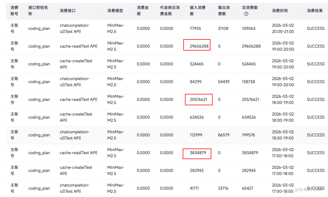
Task: Click the 消费账号 column header
Action: (14, 11)
